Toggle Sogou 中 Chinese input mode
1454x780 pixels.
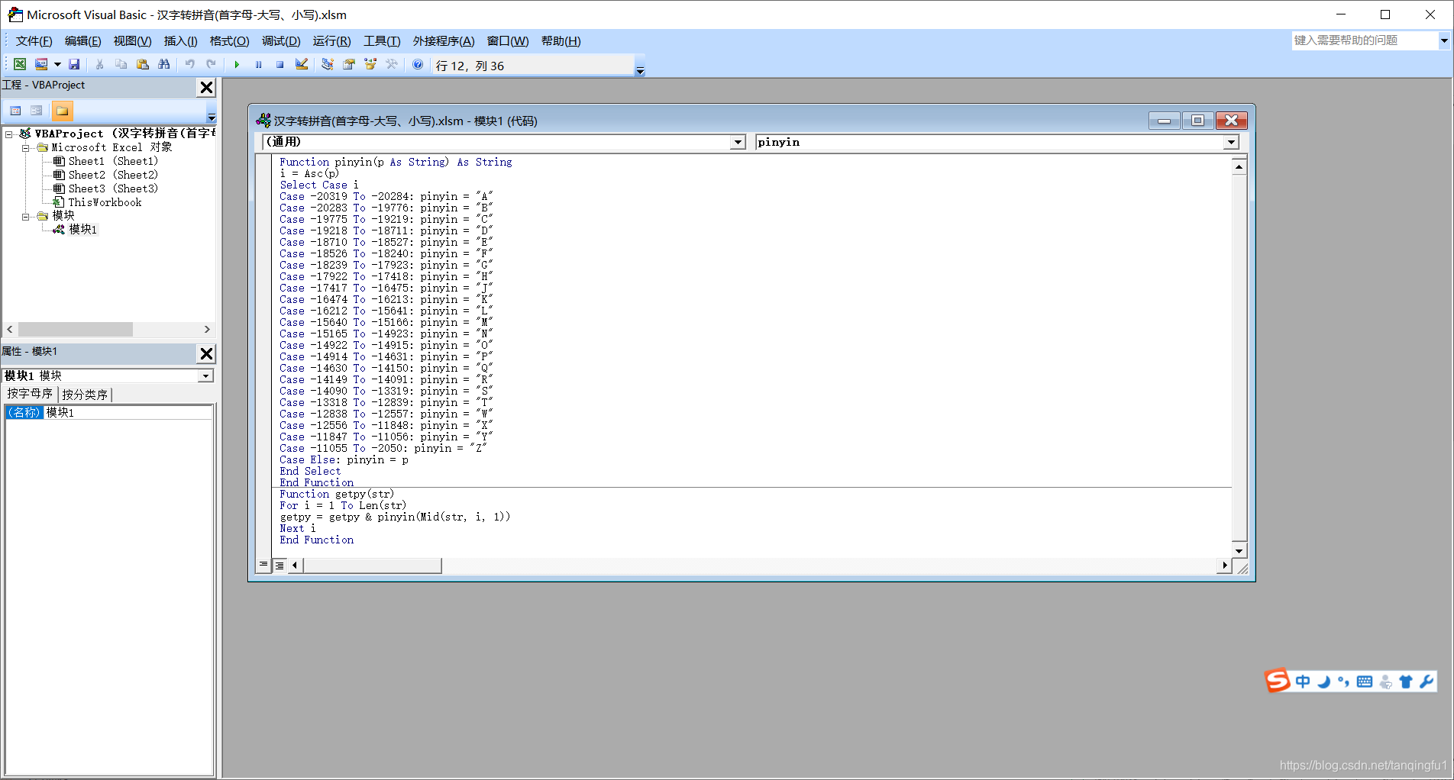tap(1303, 682)
